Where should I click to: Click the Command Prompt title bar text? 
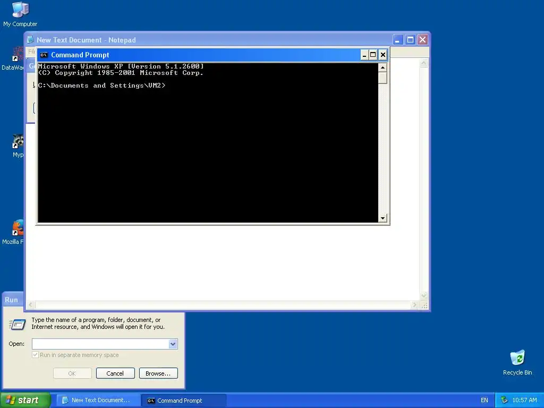click(80, 55)
